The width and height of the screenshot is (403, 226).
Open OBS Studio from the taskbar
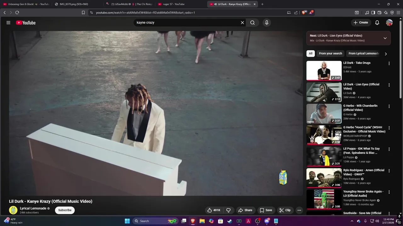[258, 221]
